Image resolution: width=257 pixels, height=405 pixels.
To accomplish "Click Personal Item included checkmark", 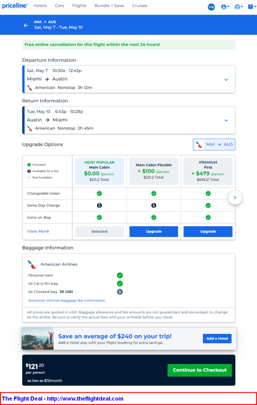I will click(x=120, y=275).
